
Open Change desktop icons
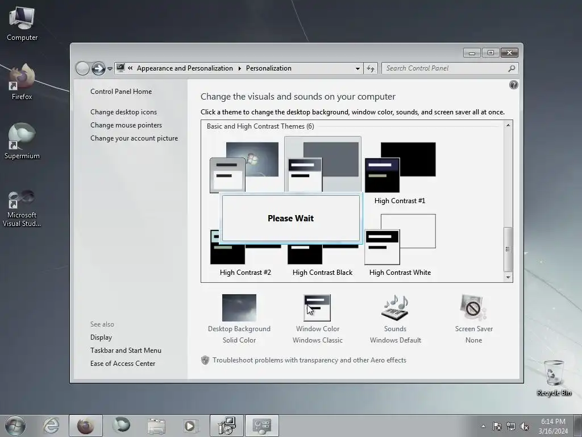[x=123, y=112]
